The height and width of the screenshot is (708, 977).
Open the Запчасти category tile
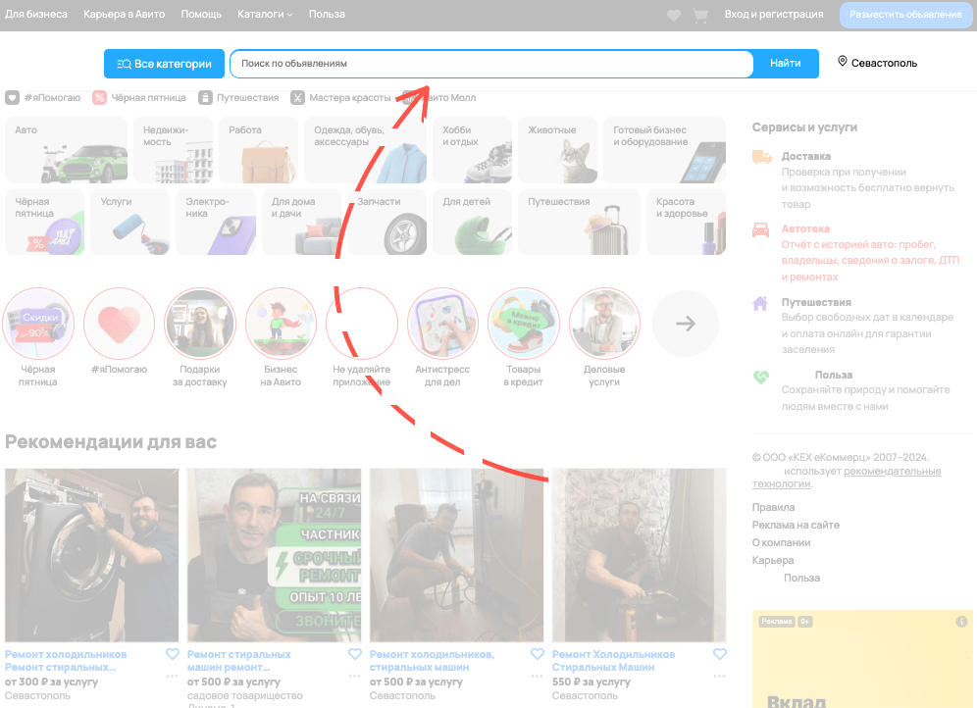point(386,223)
